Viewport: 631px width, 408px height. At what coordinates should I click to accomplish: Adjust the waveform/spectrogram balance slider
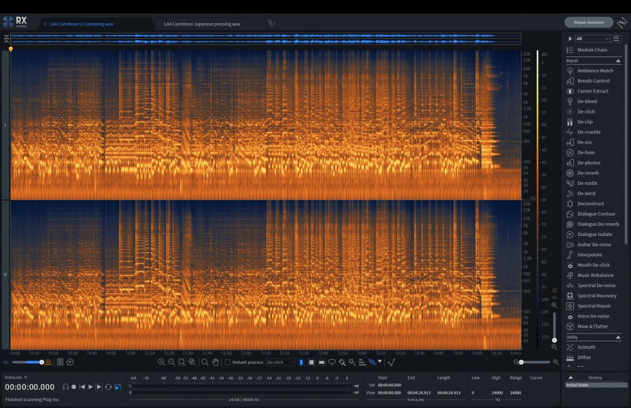[x=27, y=362]
